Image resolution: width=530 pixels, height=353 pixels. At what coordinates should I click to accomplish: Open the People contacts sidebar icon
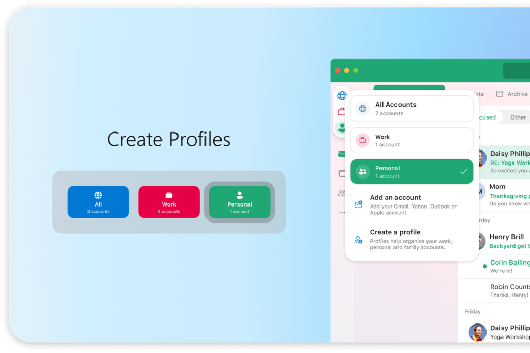(x=342, y=193)
